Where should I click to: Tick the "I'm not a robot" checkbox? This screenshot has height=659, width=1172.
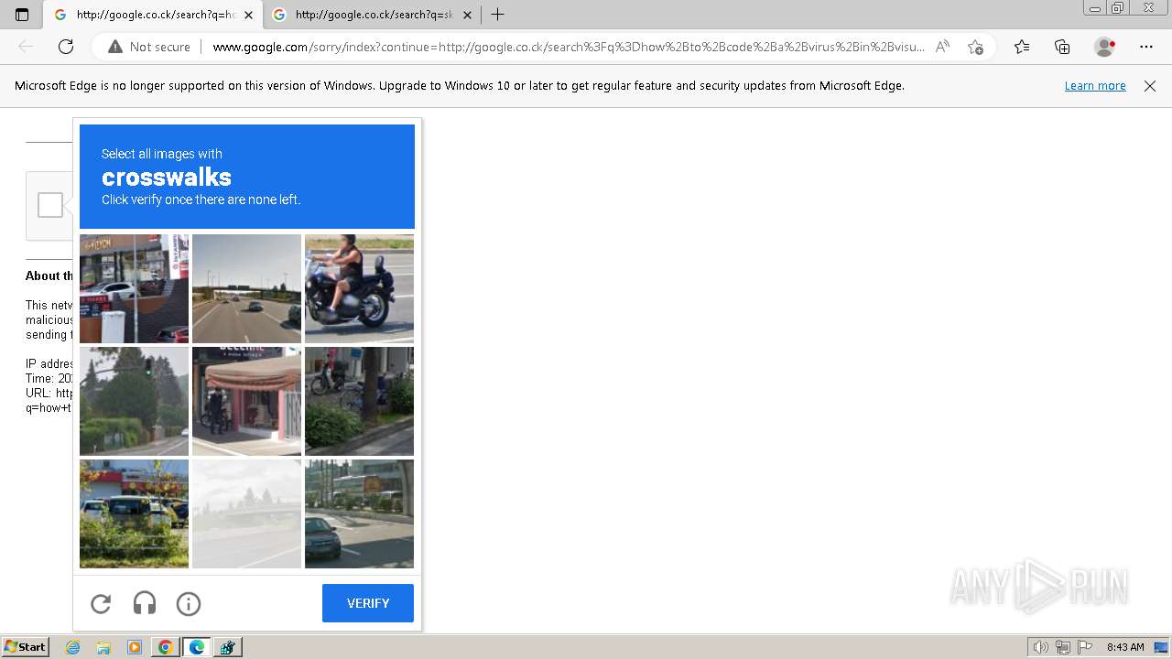pyautogui.click(x=50, y=205)
